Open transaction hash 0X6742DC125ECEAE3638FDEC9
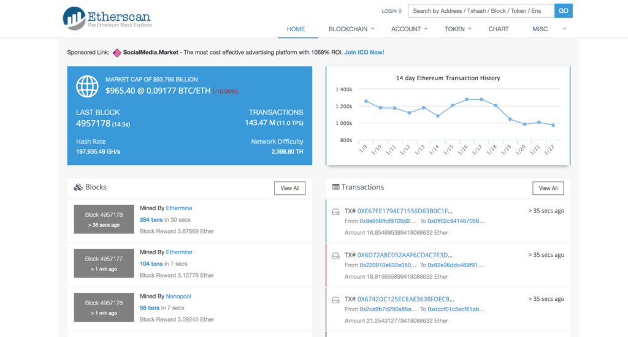Viewport: 628px width, 337px height. (x=406, y=299)
